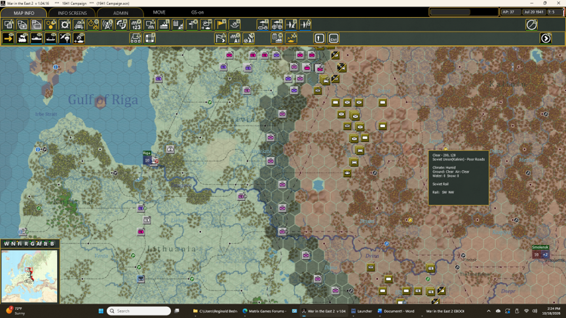The image size is (566, 318).
Task: Click the flag with arrow icon
Action: coord(221,38)
